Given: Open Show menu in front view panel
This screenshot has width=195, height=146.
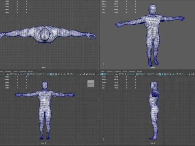Looking at the screenshot, I should [x=15, y=71].
